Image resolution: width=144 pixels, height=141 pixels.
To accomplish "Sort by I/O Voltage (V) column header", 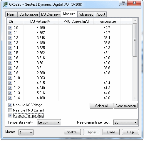I will [41, 22].
